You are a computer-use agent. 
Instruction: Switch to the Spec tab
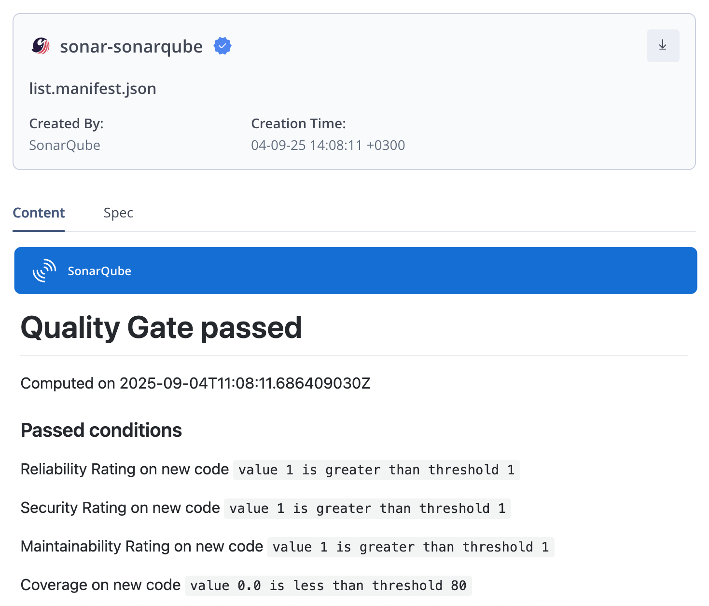click(118, 213)
